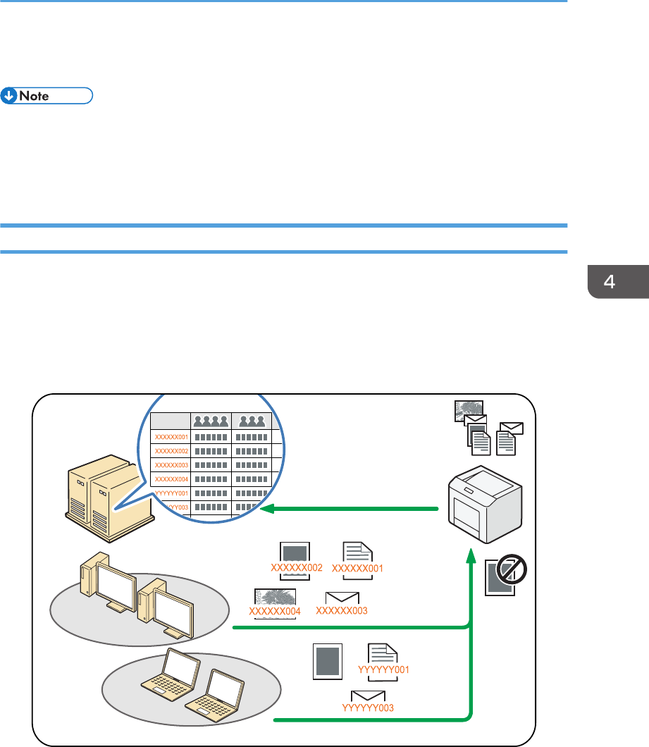
Task: Click the prohibited document icon near printer
Action: pos(505,574)
